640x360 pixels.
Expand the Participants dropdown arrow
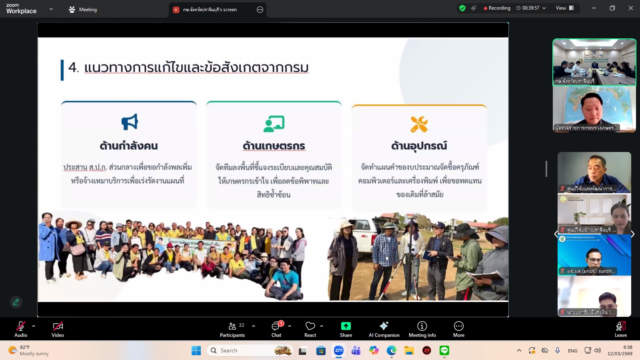point(254,326)
